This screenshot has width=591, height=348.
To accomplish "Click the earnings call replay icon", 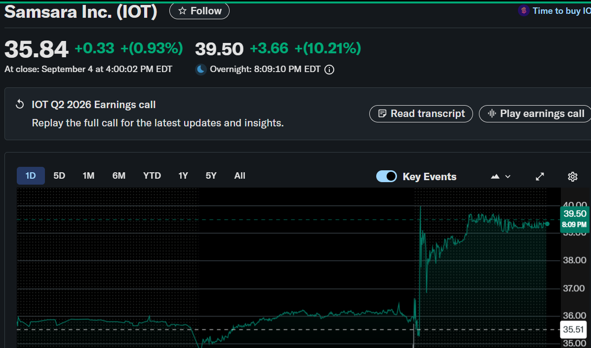I will click(20, 105).
